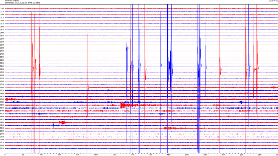Image resolution: width=278 pixels, height=156 pixels.
Task: Select the 19:30 trace time label
Action: 2,125
